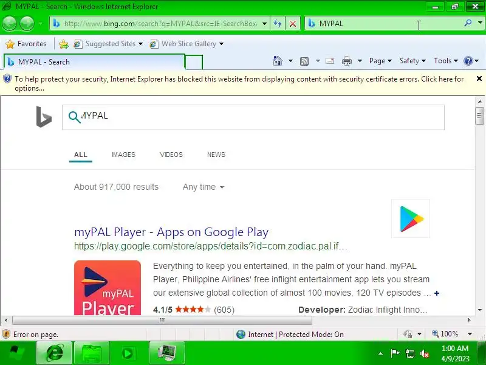Run search with the magnifier icon in toolbar
Image resolution: width=486 pixels, height=365 pixels.
(468, 23)
